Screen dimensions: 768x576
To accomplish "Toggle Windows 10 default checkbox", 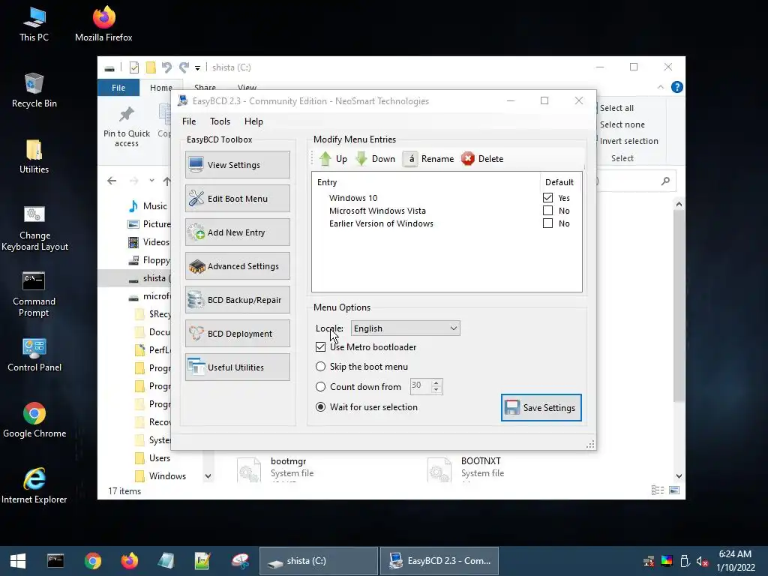I will click(547, 198).
